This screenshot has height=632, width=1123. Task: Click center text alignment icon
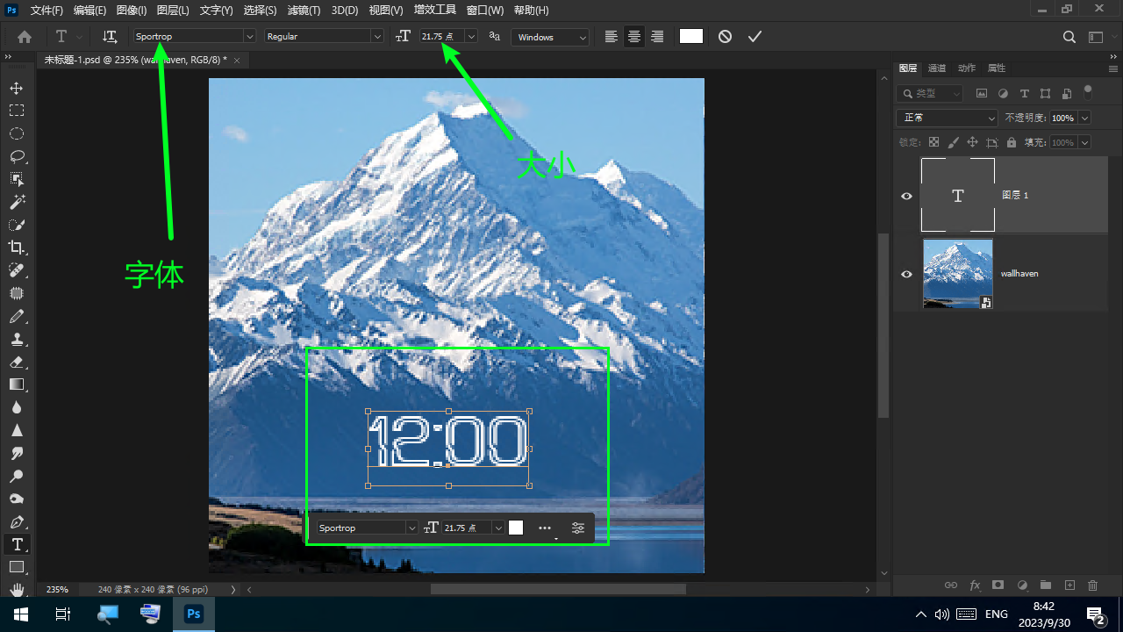click(633, 37)
